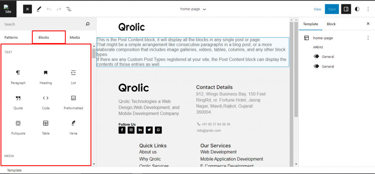Viewport: 375px width, 174px height.
Task: Click the Quick Links heading
Action: [x=153, y=145]
